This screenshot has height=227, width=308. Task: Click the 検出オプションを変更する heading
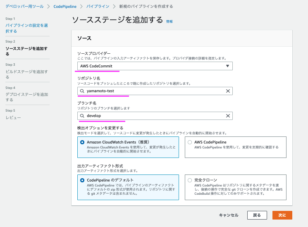pyautogui.click(x=100, y=128)
